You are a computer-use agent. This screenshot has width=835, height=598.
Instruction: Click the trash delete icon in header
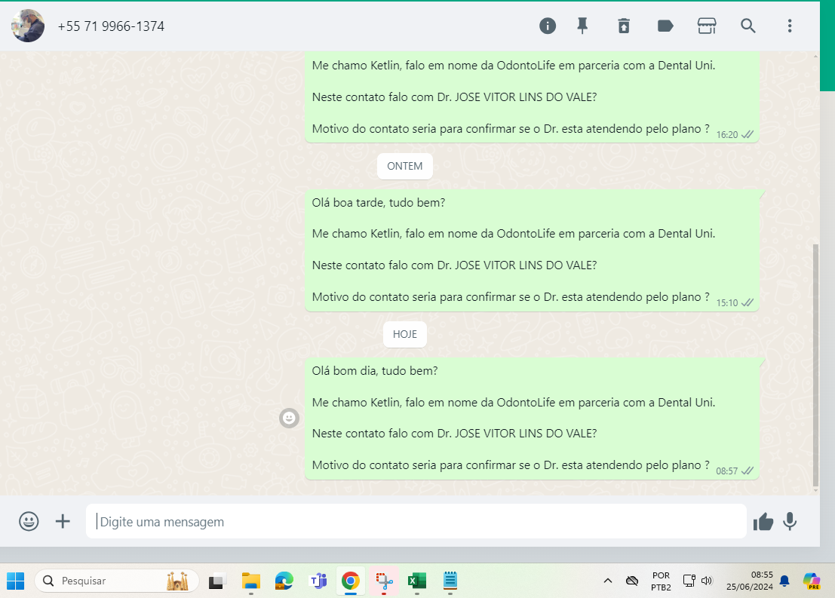click(x=624, y=26)
